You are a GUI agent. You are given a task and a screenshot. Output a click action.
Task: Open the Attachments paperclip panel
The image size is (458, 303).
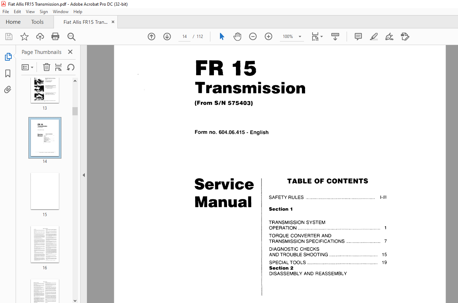[8, 89]
